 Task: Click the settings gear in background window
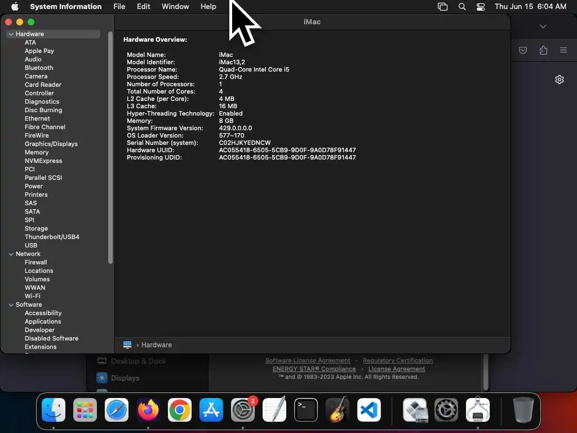pos(560,79)
